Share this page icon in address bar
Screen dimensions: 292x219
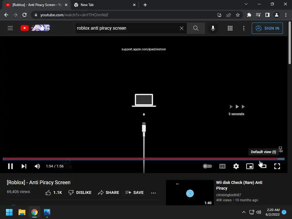(x=229, y=15)
